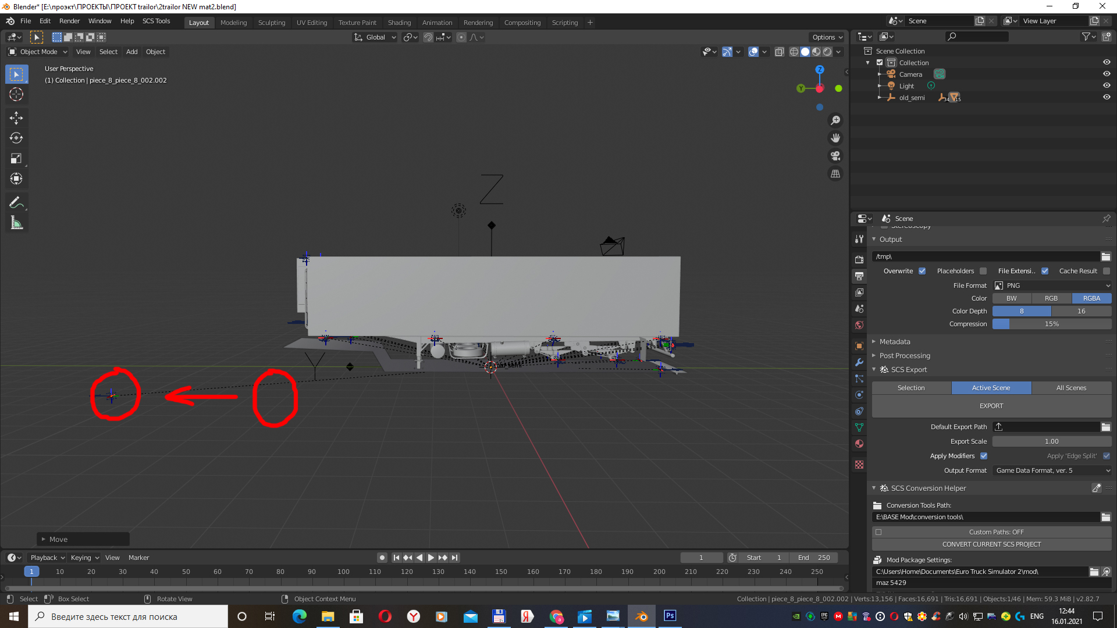Open the SCS Tools menu
1117x628 pixels.
(156, 21)
